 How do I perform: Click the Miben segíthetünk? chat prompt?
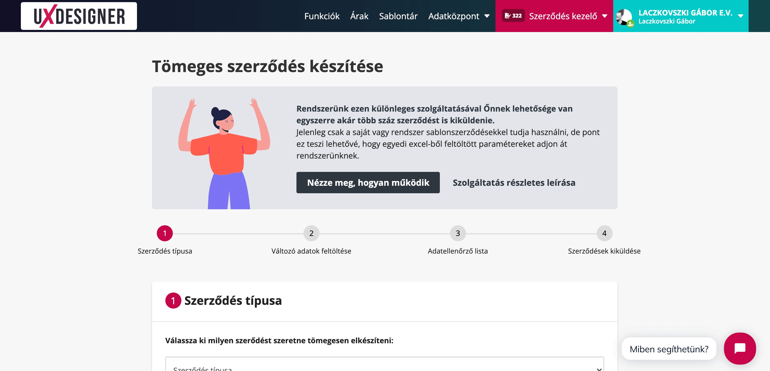[x=669, y=349]
